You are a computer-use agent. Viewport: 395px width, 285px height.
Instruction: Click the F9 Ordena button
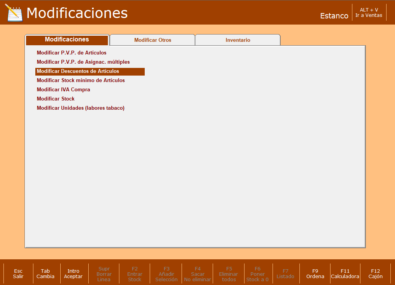point(315,273)
